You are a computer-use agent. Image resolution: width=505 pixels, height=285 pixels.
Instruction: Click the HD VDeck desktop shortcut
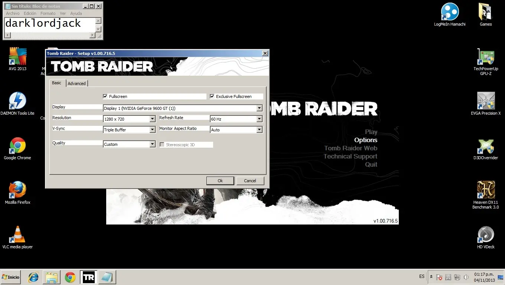click(x=486, y=237)
